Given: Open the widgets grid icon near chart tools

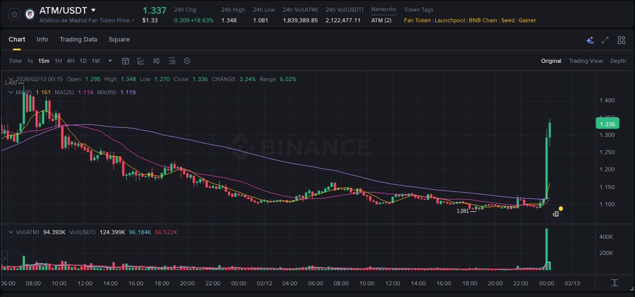Looking at the screenshot, I should coord(621,40).
